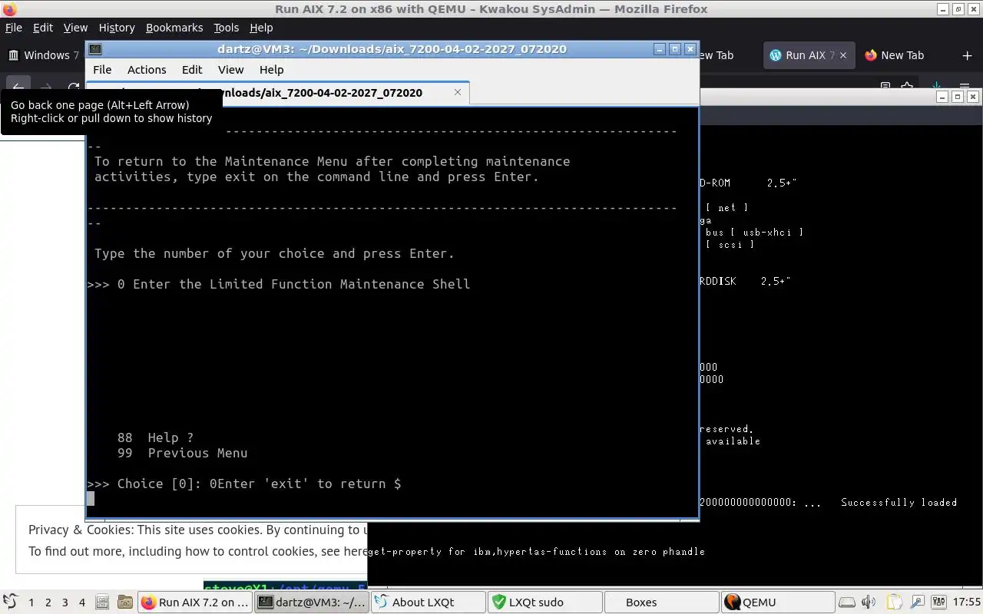This screenshot has width=983, height=614.
Task: Click the volume speaker tray icon
Action: point(869,602)
